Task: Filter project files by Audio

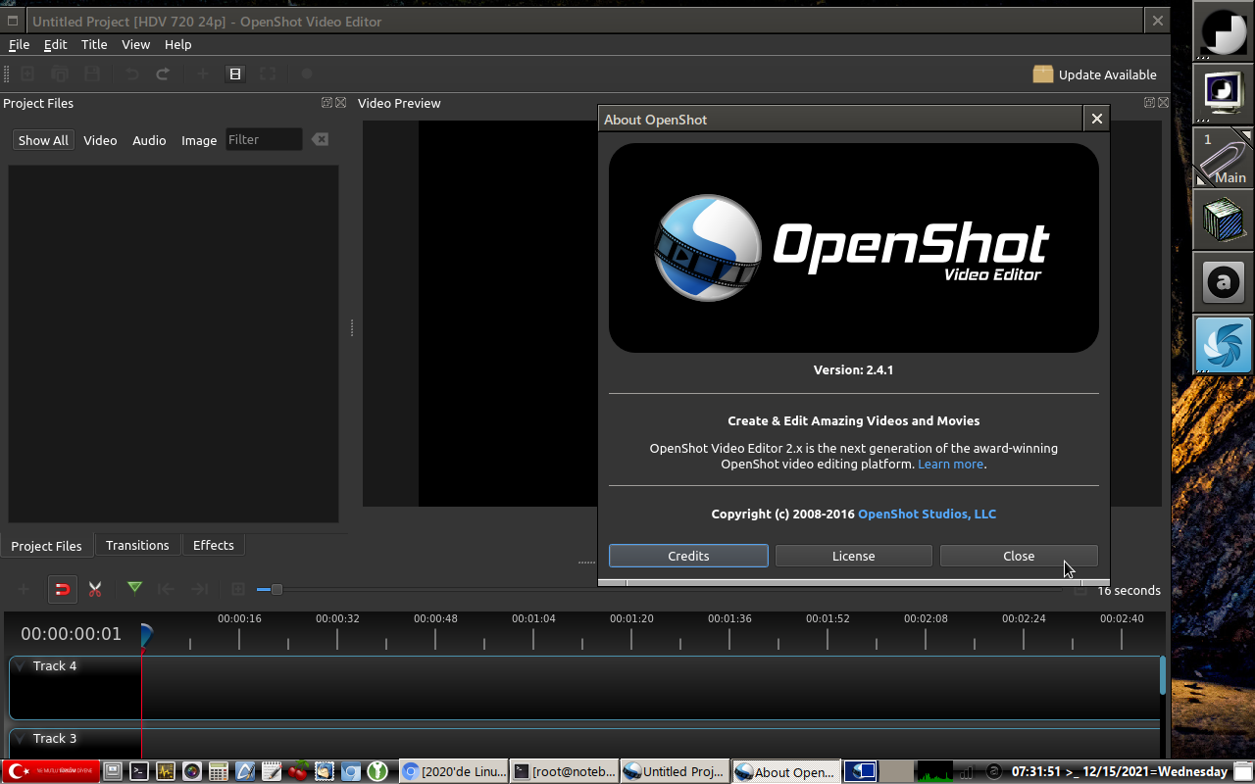Action: pyautogui.click(x=149, y=140)
